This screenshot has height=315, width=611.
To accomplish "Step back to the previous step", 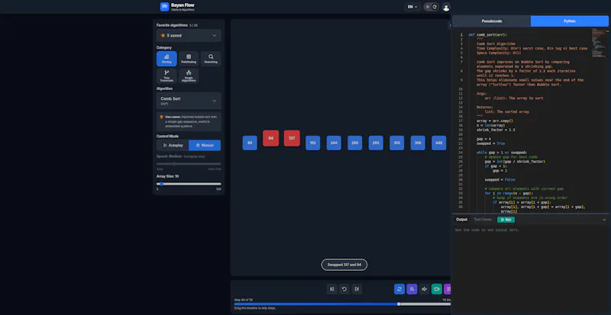I will click(x=332, y=289).
